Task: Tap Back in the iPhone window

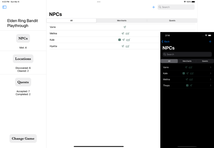Action: [x=166, y=42]
